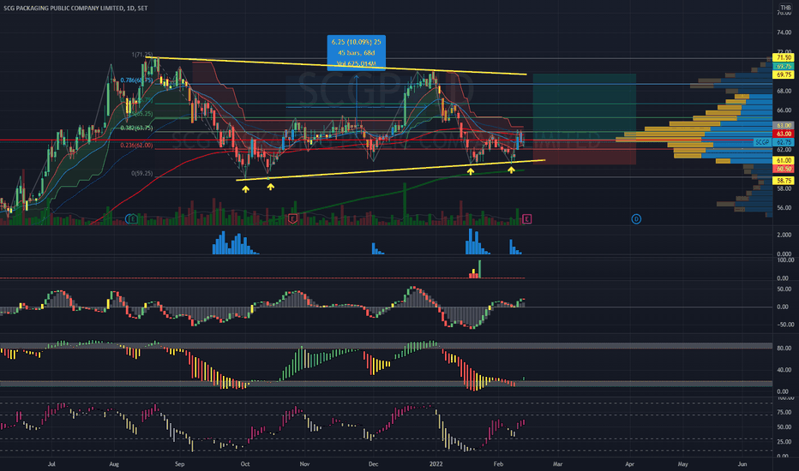Click the 0(59.25) Fibonacci level label
This screenshot has width=799, height=471.
point(142,174)
